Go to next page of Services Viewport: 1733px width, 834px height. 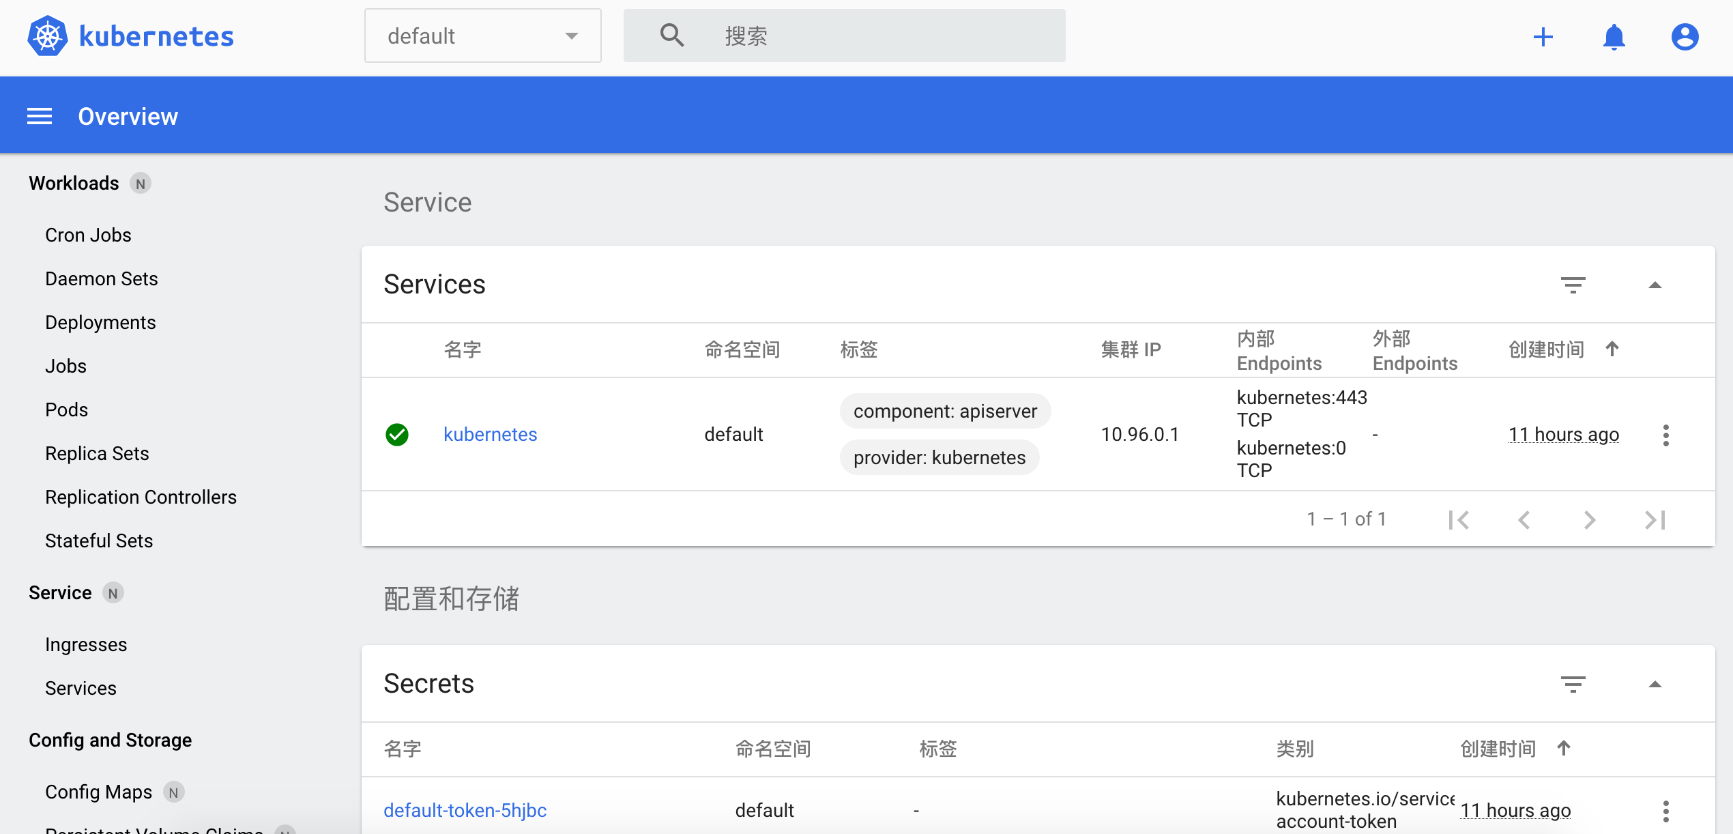point(1589,519)
